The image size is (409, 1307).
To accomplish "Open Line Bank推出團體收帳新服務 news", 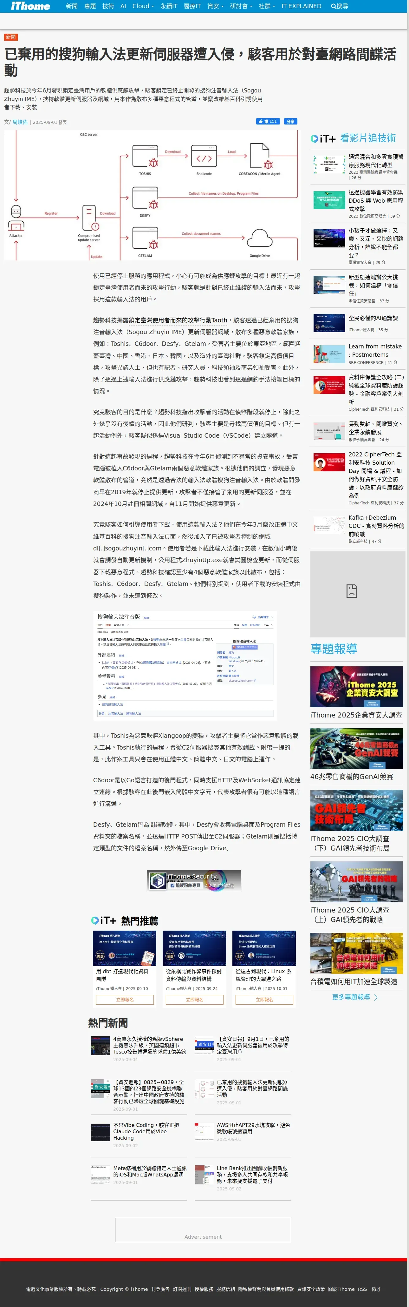I will [253, 1174].
